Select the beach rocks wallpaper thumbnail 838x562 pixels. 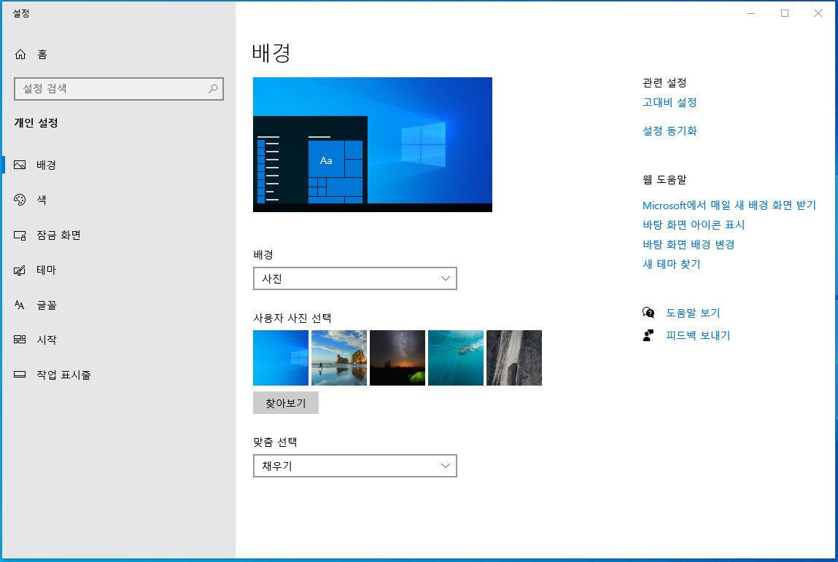point(339,358)
